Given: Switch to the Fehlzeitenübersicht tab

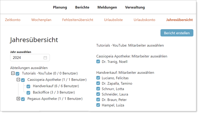Looking at the screenshot, I should [x=78, y=20].
